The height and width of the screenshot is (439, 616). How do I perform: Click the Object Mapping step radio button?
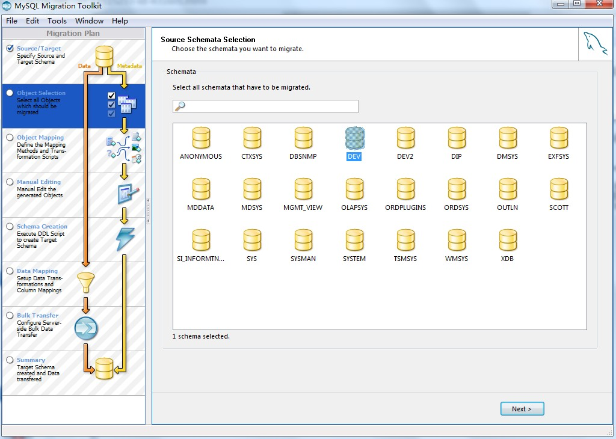click(x=10, y=138)
